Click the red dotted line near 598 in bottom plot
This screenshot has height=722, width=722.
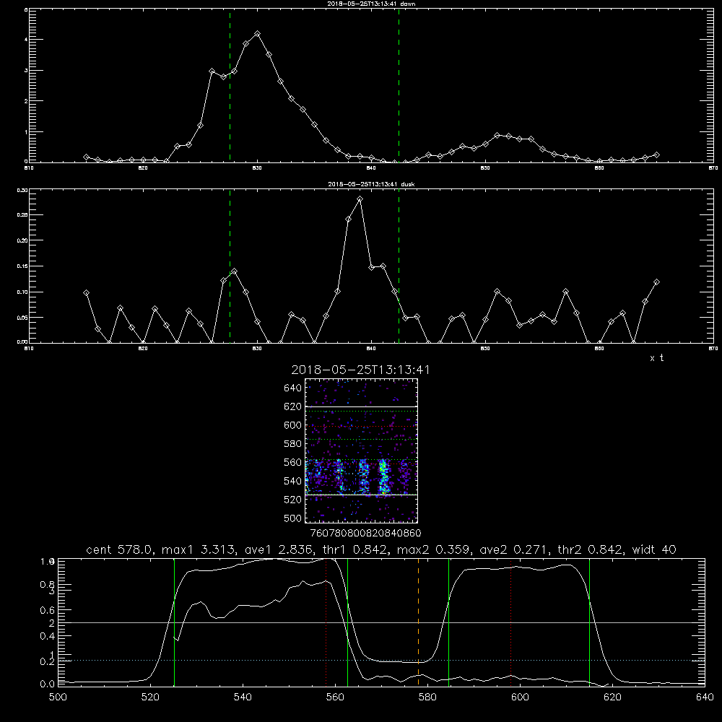[x=510, y=622]
